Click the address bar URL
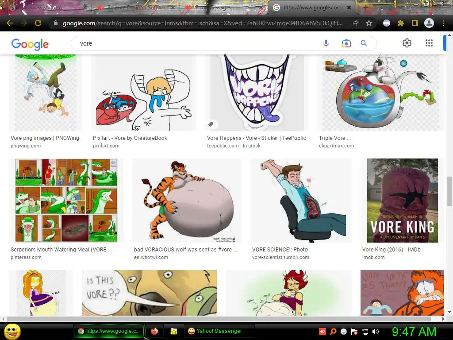Viewport: 453px width, 340px height. click(x=202, y=23)
